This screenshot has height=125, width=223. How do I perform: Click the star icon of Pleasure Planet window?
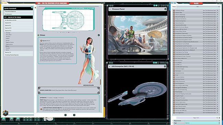tap(108, 5)
